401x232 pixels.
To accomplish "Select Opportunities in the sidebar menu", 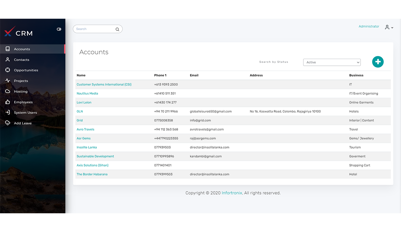I will pyautogui.click(x=26, y=70).
